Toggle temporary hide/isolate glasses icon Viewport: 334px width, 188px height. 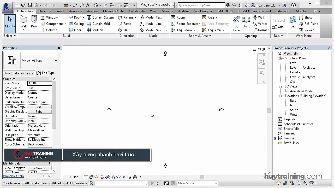[x=119, y=177]
